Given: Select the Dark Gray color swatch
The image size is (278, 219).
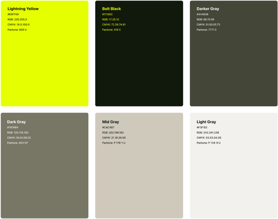Looking at the screenshot, I should click(45, 165).
